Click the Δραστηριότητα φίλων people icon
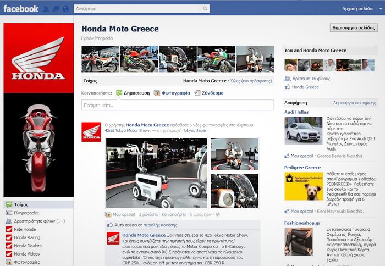Image resolution: width=385 pixels, height=266 pixels. [x=9, y=221]
